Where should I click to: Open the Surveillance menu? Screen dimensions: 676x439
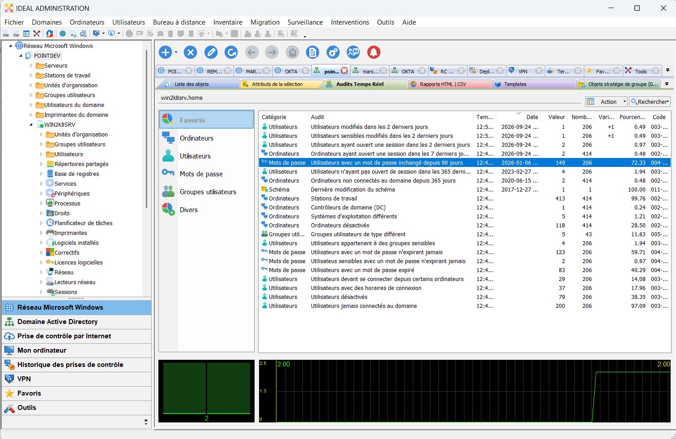pyautogui.click(x=305, y=22)
